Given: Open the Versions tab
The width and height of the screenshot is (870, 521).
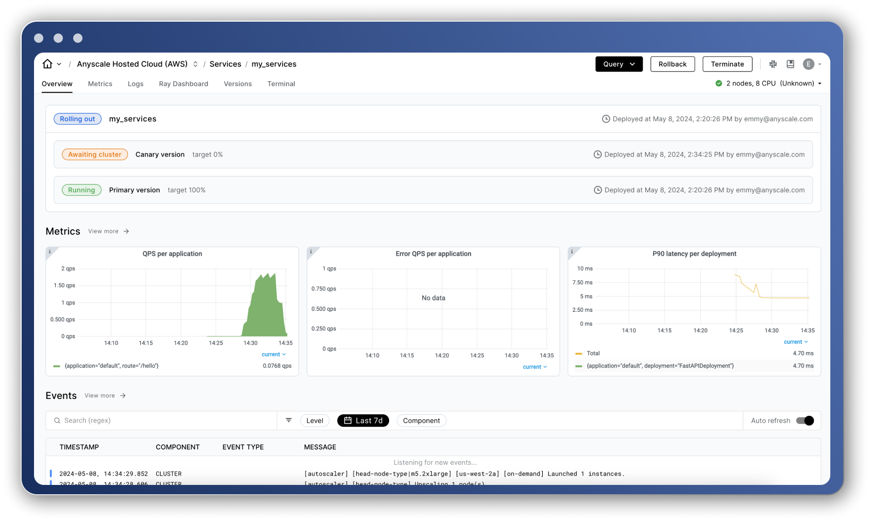Looking at the screenshot, I should 238,84.
